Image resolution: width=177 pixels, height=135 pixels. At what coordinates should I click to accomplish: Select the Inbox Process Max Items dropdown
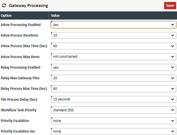[x=114, y=56]
